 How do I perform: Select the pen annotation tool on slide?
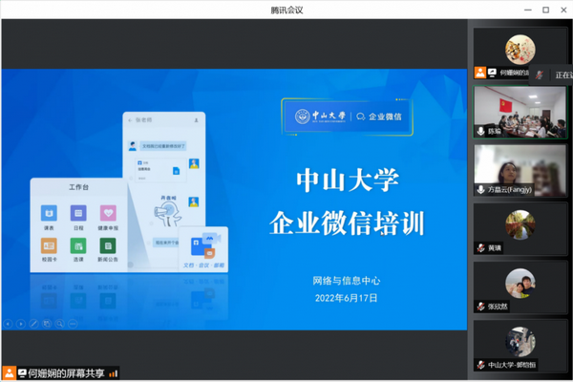click(x=33, y=324)
